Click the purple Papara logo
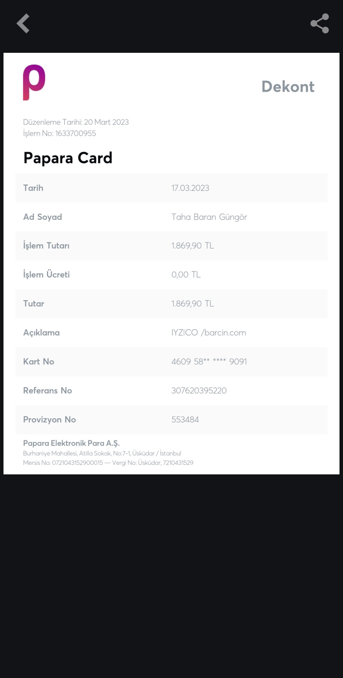This screenshot has width=343, height=678. point(34,82)
